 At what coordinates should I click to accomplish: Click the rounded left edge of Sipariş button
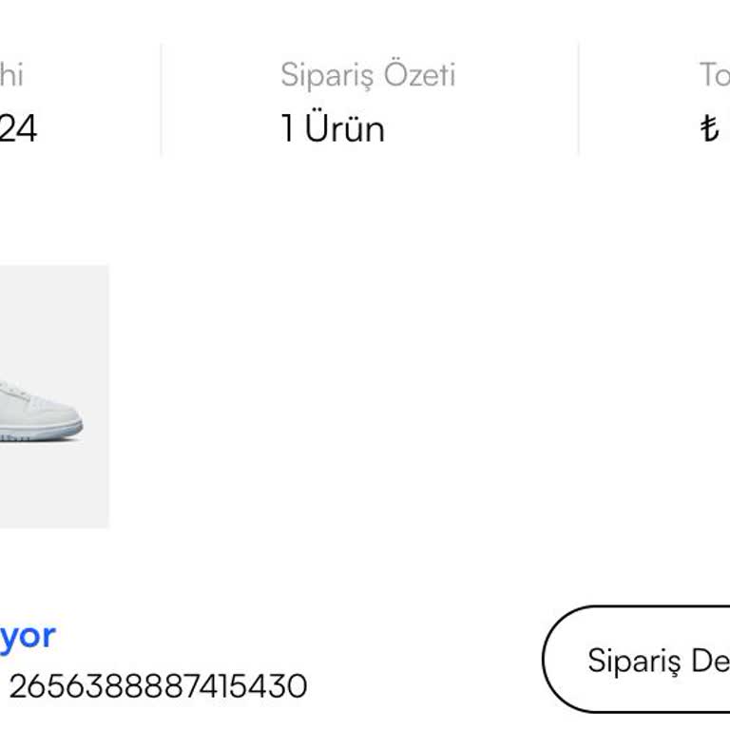(x=549, y=660)
